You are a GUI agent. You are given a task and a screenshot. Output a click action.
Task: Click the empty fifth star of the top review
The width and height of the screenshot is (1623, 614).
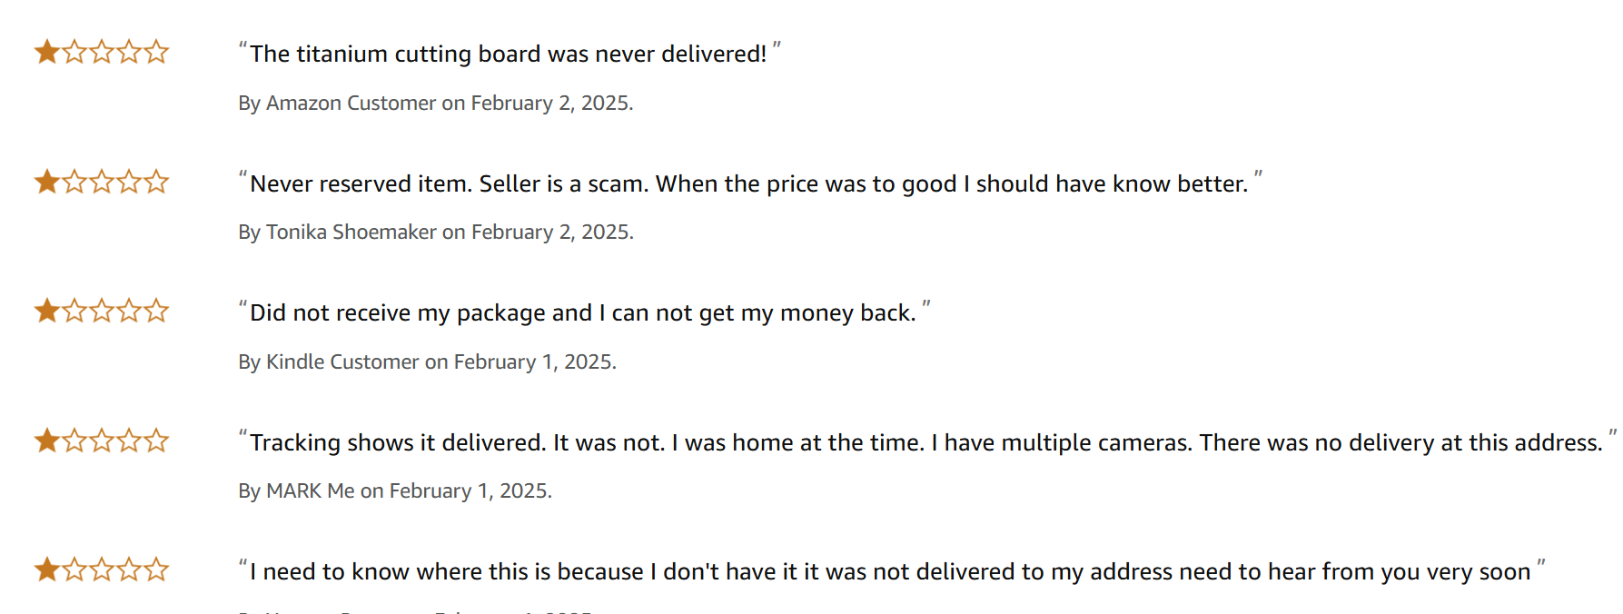click(x=156, y=52)
